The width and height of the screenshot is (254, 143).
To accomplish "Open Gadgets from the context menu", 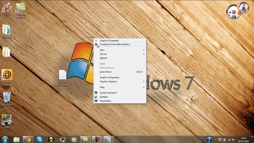I will 120,97.
